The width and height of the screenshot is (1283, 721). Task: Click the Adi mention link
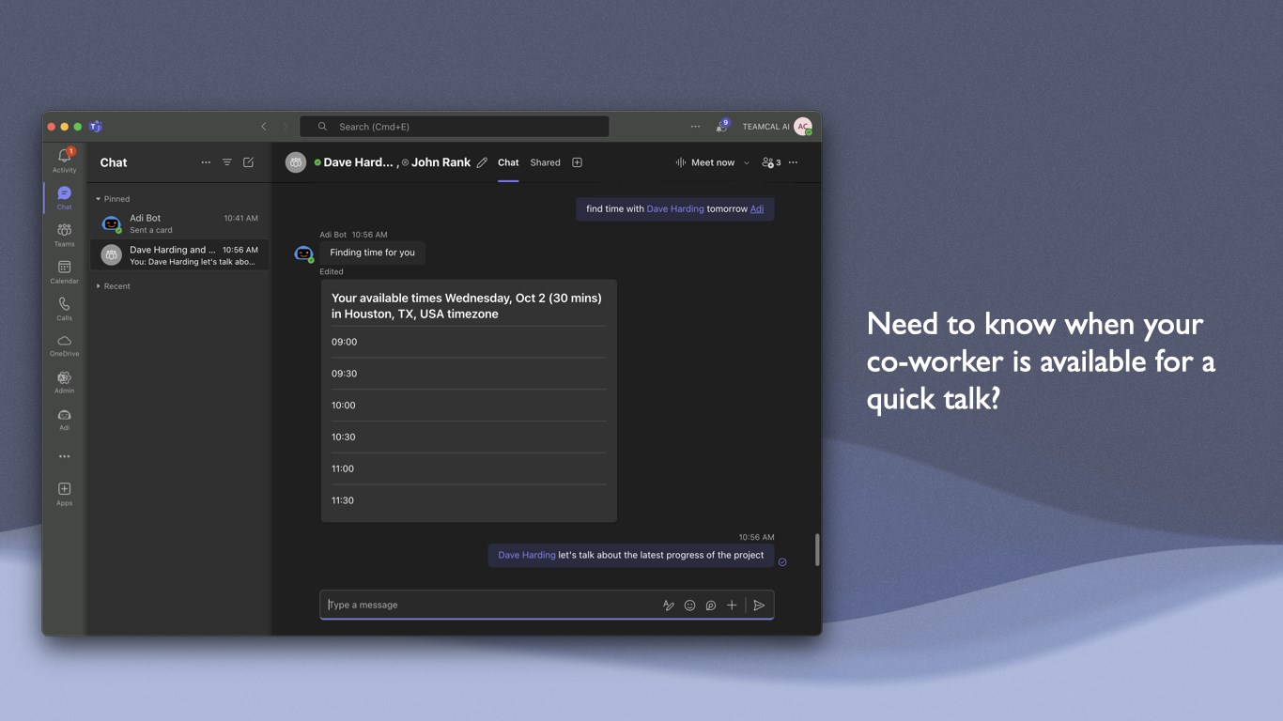(757, 208)
